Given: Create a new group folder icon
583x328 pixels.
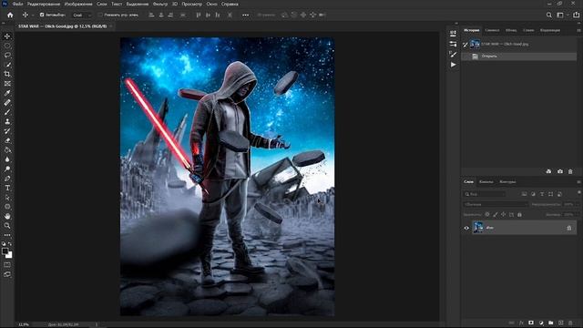Looking at the screenshot, I should [x=550, y=323].
